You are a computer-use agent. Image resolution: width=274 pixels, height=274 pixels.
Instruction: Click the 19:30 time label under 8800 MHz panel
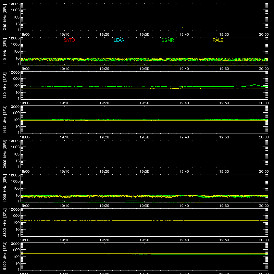pos(144,240)
